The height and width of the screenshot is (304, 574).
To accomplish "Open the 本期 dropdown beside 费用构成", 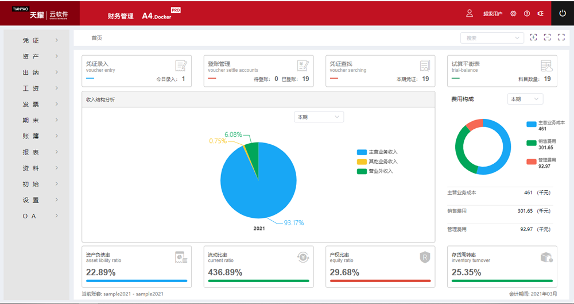I will pyautogui.click(x=525, y=99).
